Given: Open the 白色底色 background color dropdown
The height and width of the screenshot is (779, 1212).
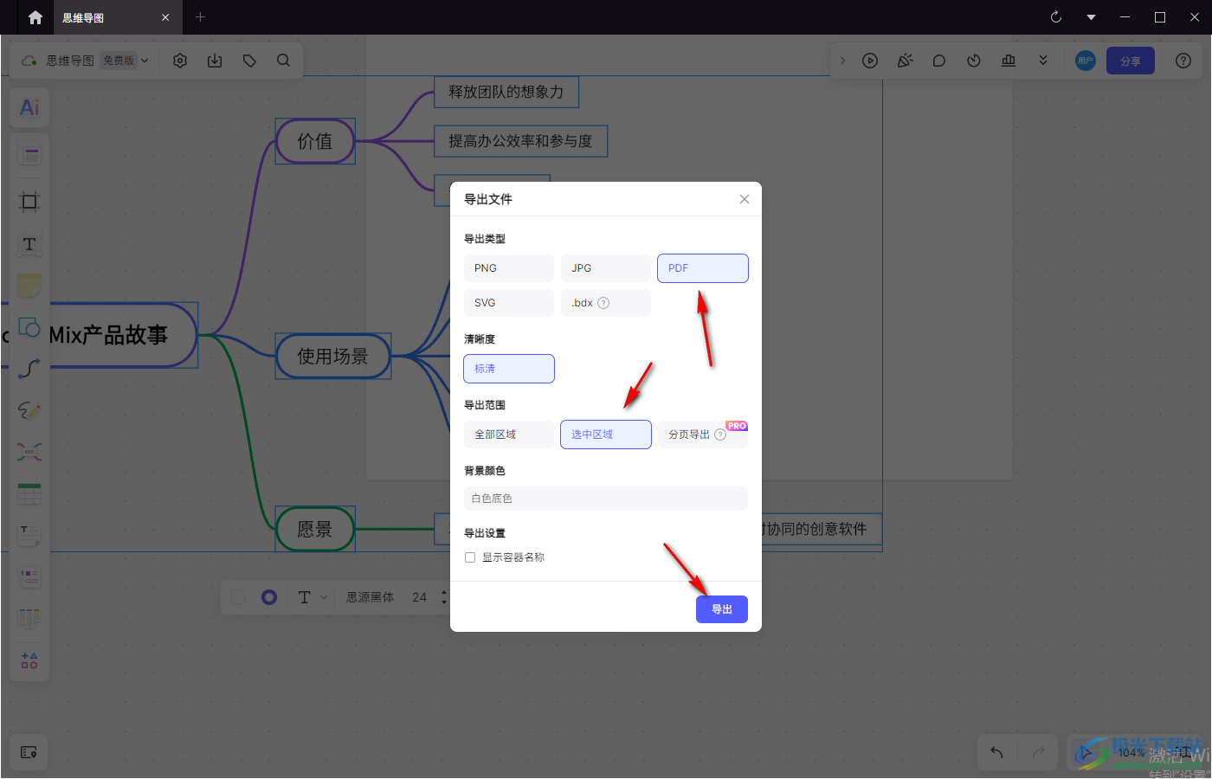Looking at the screenshot, I should click(606, 499).
